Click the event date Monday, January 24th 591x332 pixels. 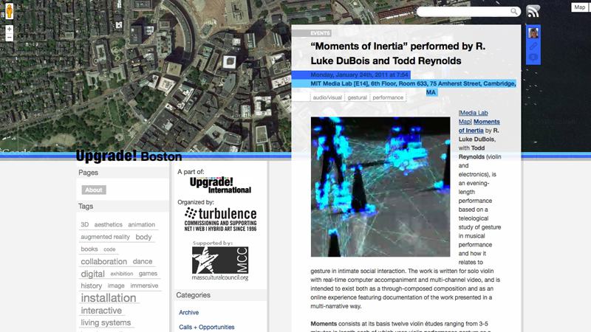(x=359, y=75)
